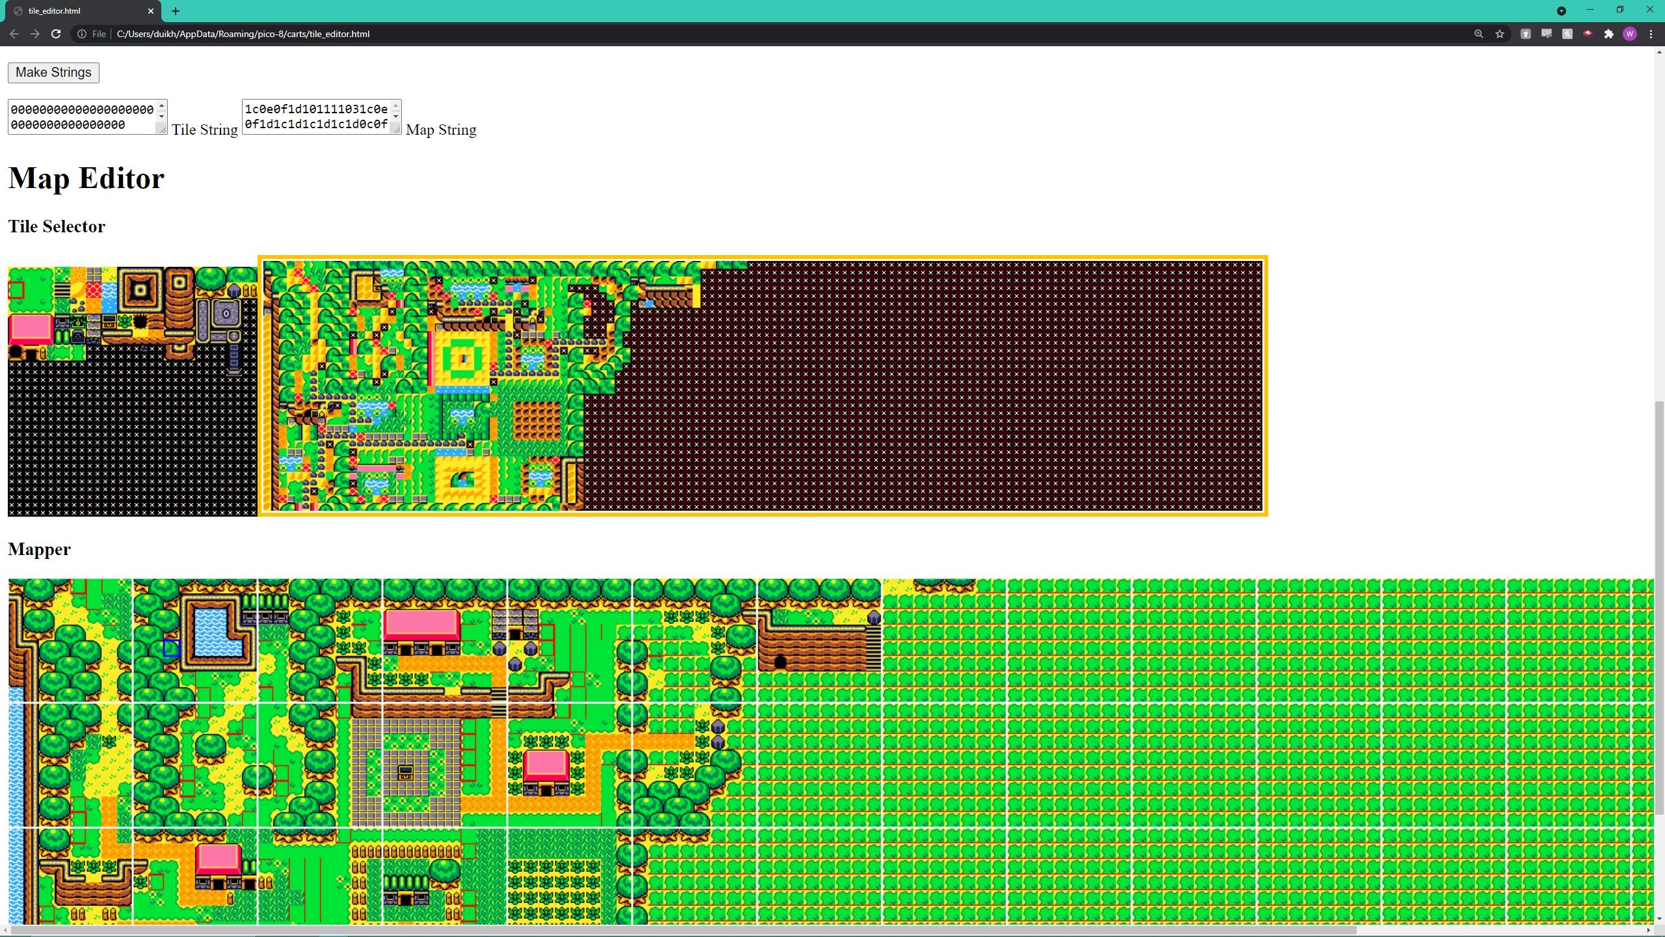Open the Extensions puzzle piece menu

(x=1608, y=34)
